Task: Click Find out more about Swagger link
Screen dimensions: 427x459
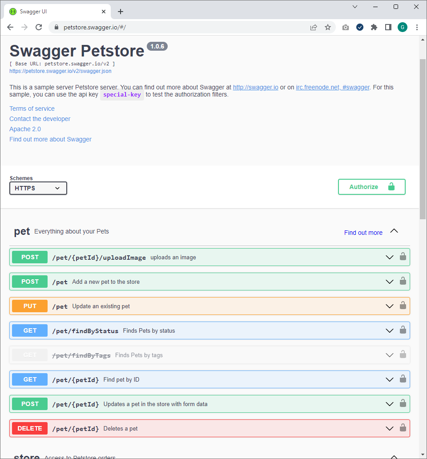Action: coord(50,139)
